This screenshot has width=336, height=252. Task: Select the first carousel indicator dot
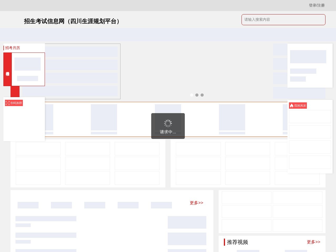pyautogui.click(x=192, y=95)
